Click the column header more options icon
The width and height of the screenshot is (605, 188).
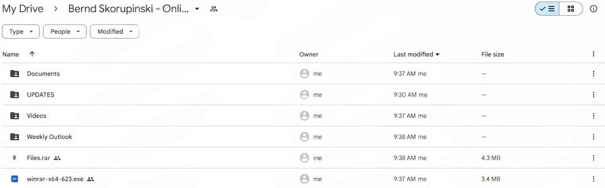[593, 54]
